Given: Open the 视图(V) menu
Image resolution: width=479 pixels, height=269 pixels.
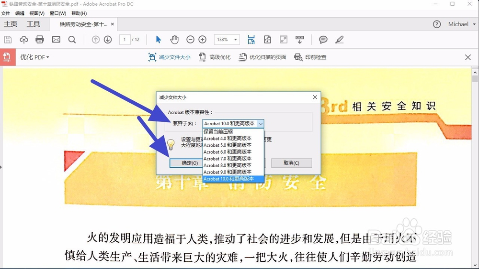Looking at the screenshot, I should [37, 13].
